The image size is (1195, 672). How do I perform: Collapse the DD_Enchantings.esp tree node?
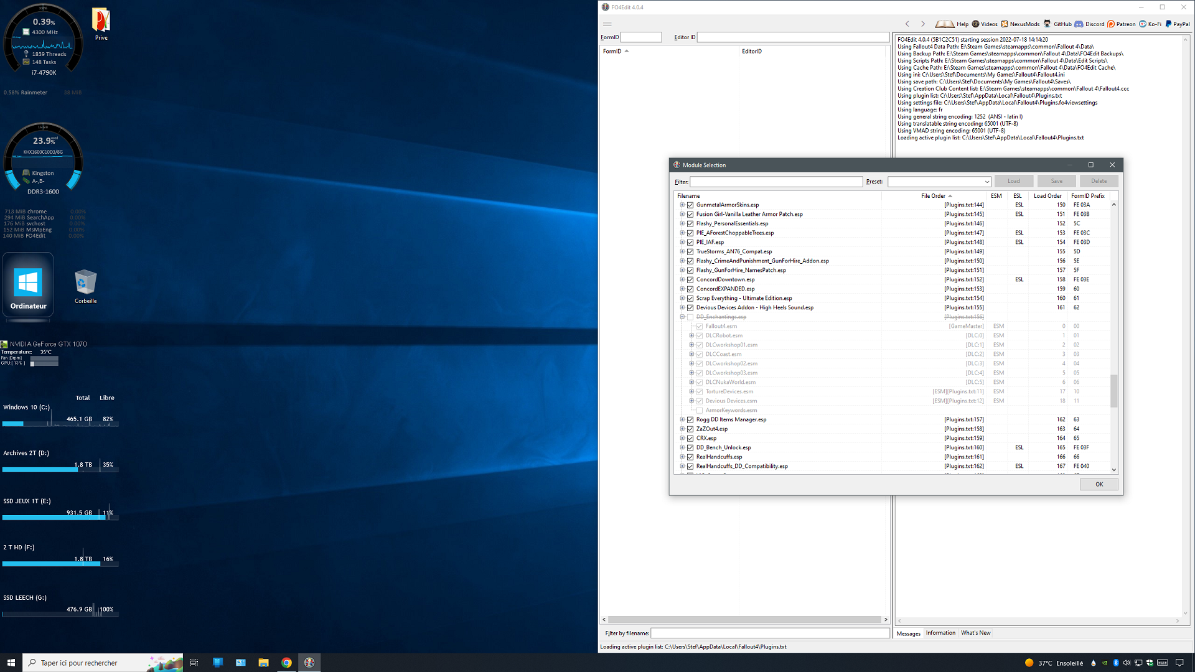click(x=682, y=317)
